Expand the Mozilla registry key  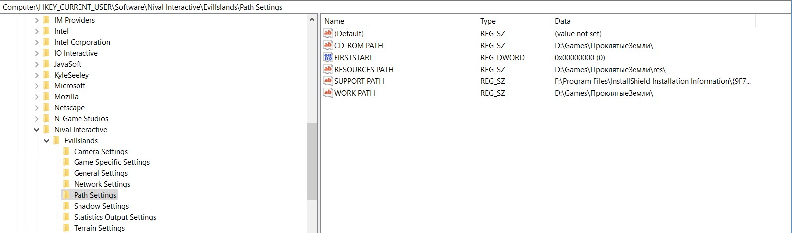37,97
